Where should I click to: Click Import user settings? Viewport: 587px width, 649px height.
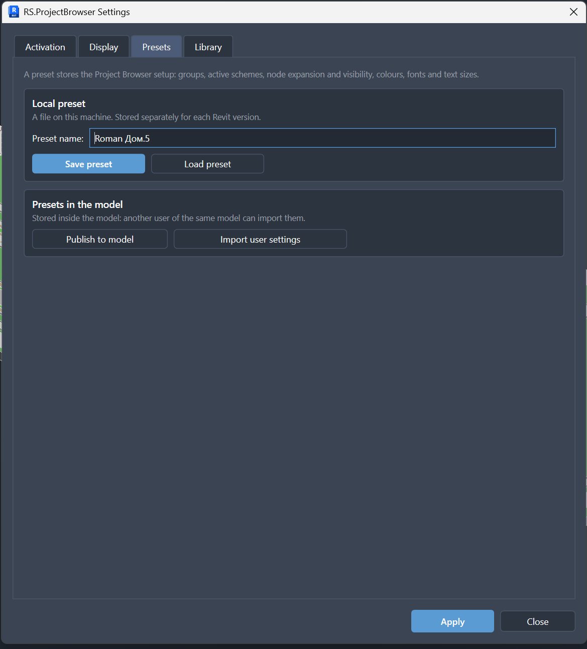tap(260, 239)
